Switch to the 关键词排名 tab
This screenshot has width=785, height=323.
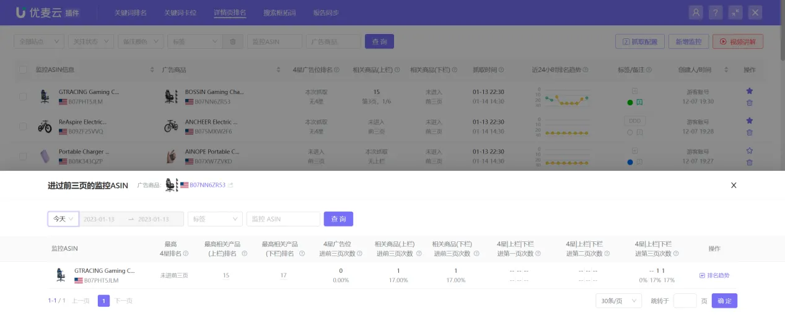coord(130,12)
